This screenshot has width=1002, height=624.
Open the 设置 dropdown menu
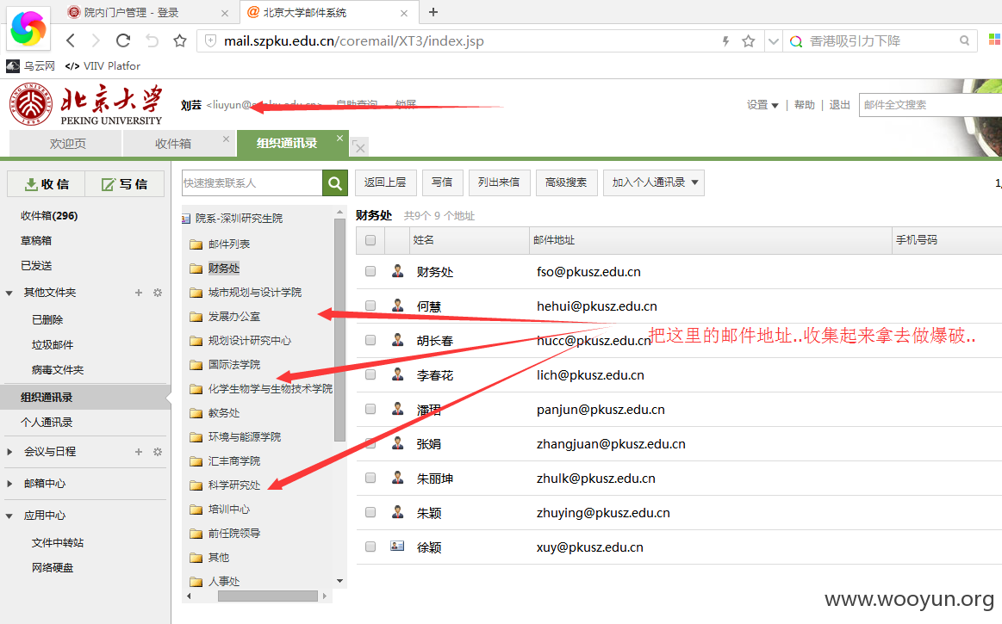pyautogui.click(x=763, y=105)
